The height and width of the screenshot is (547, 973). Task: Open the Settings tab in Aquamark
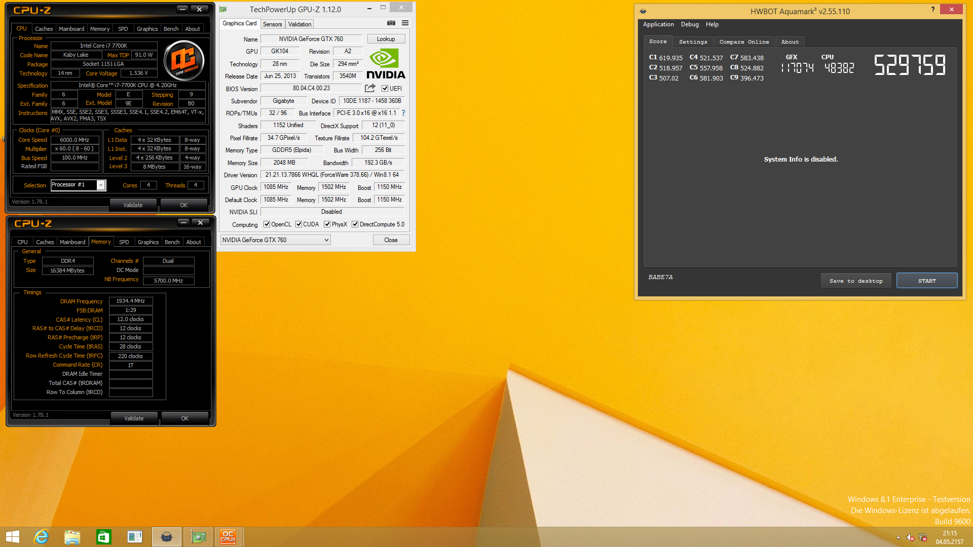[693, 42]
